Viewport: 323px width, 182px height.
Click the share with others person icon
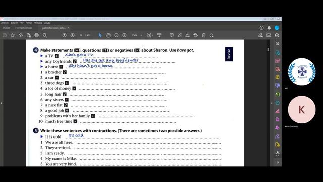click(277, 35)
